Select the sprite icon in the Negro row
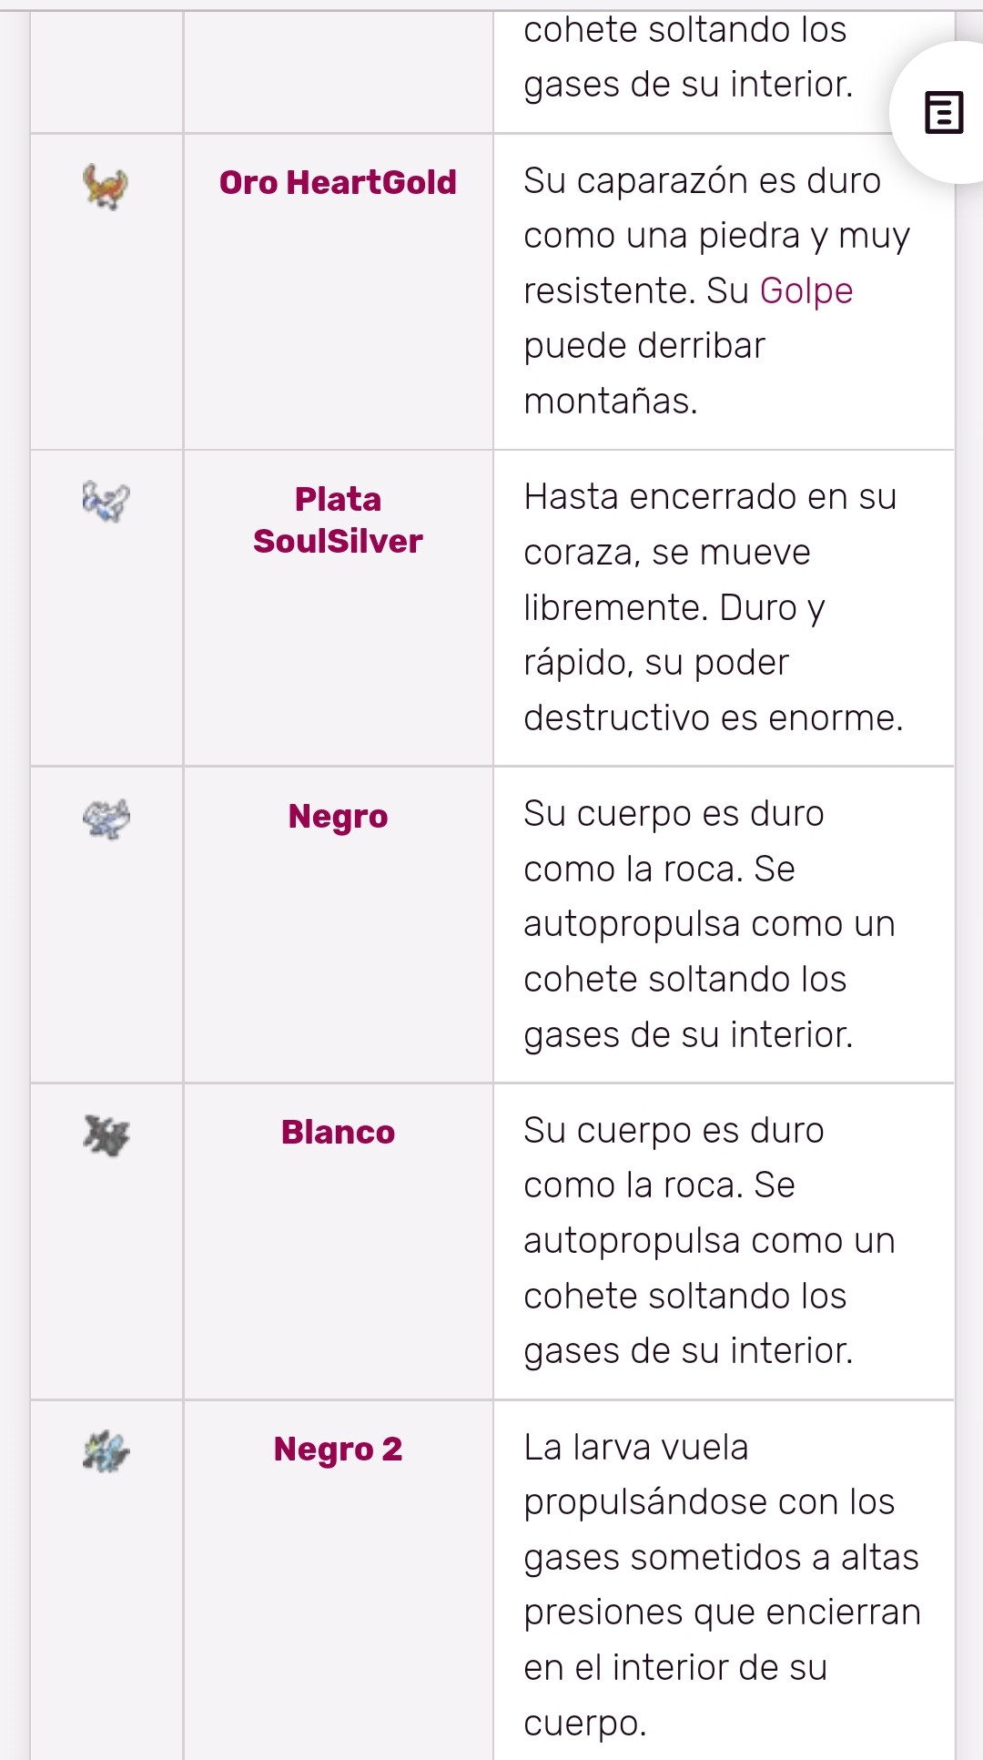The height and width of the screenshot is (1760, 983). pos(106,818)
